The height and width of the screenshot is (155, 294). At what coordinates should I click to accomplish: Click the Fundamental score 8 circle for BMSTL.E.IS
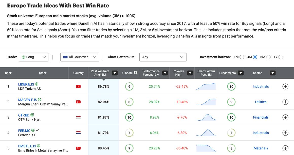(x=231, y=148)
